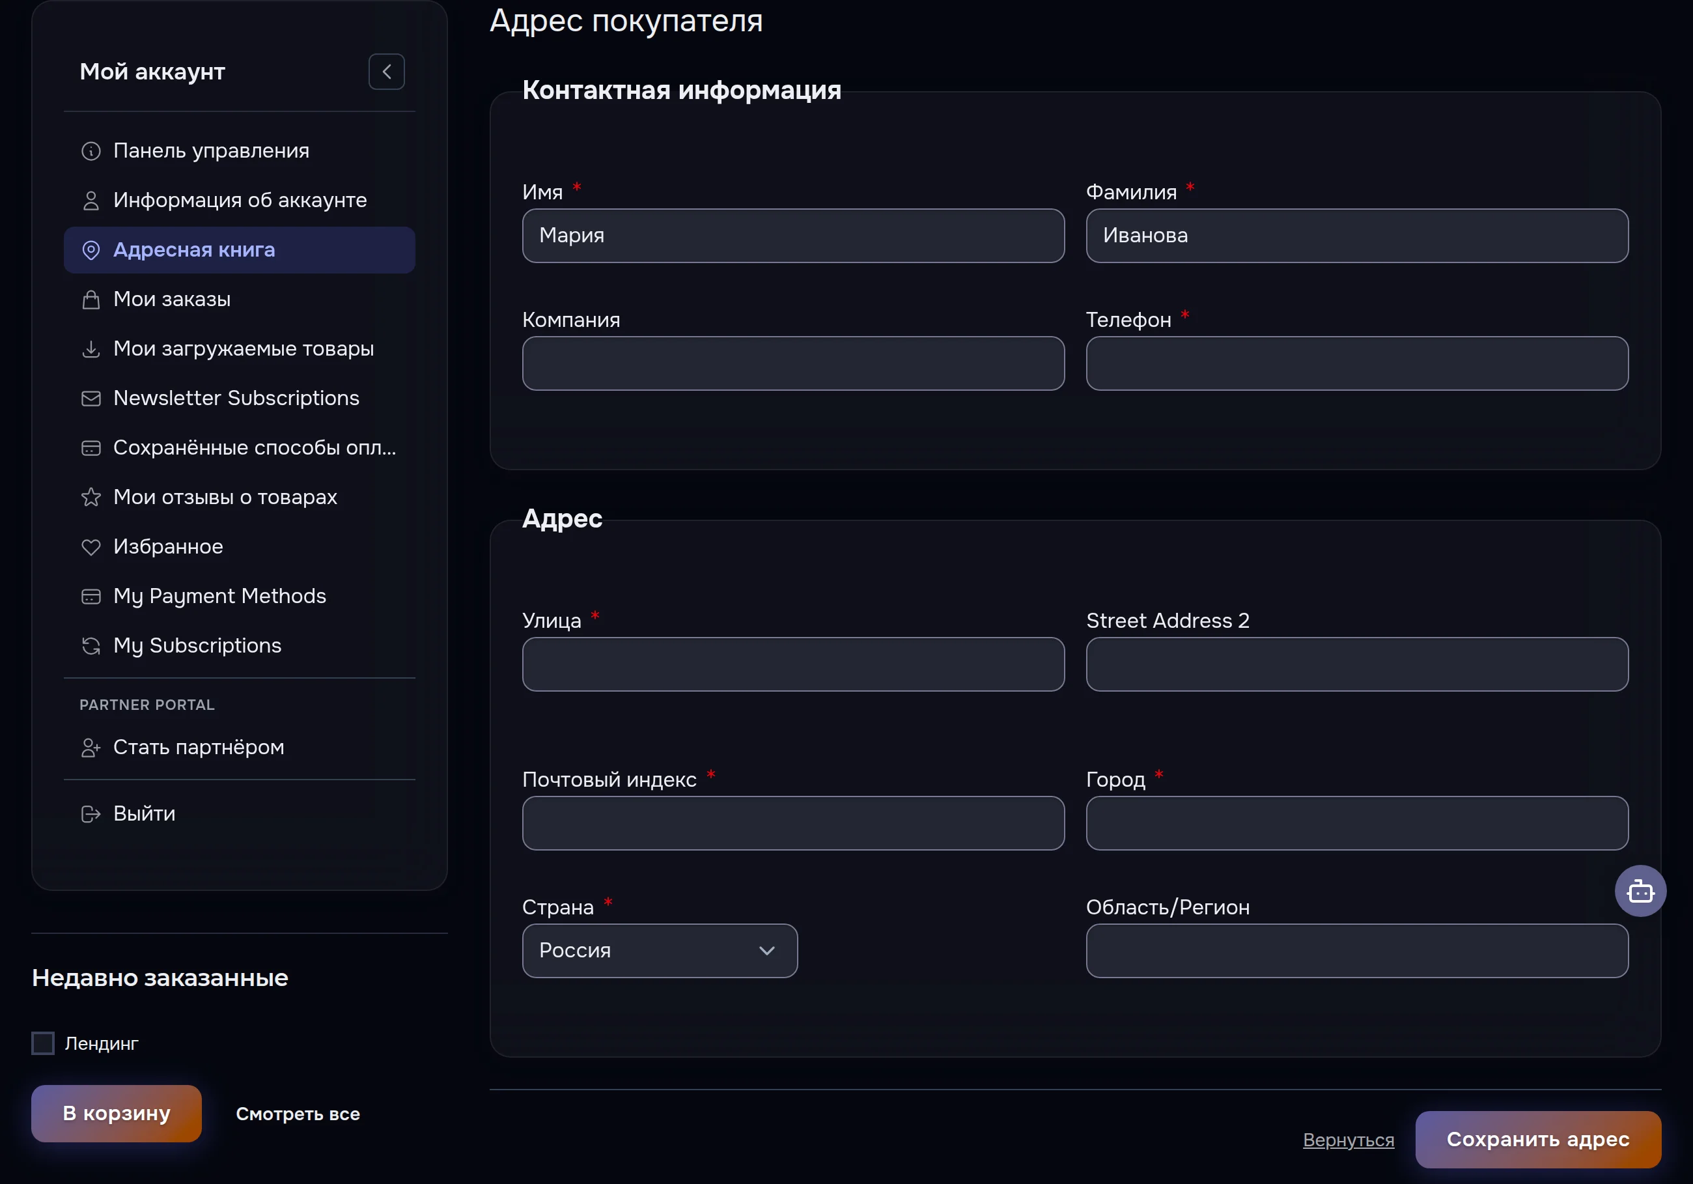Click the card icon beside Сохранённые способы оплаты
This screenshot has width=1693, height=1184.
tap(91, 448)
